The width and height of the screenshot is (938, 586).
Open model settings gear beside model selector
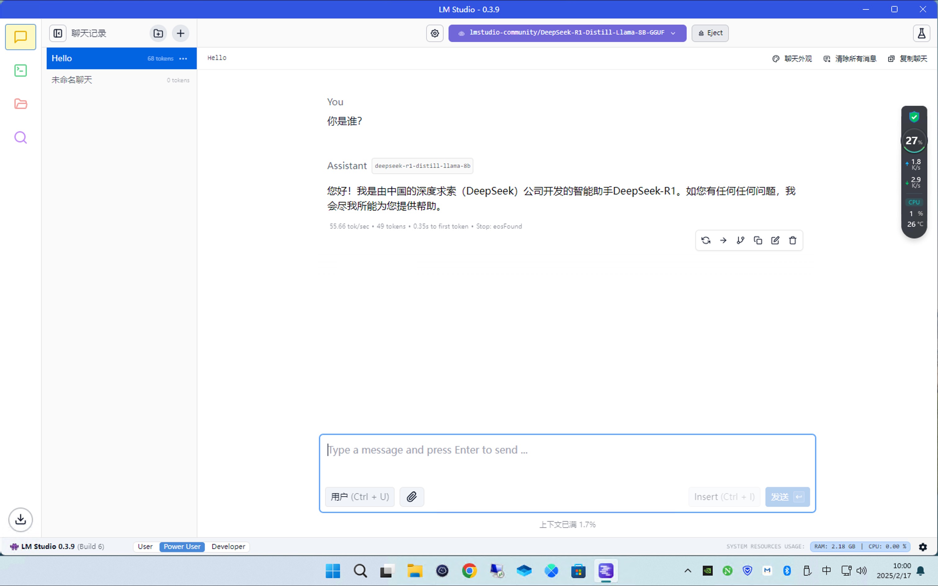pos(435,33)
